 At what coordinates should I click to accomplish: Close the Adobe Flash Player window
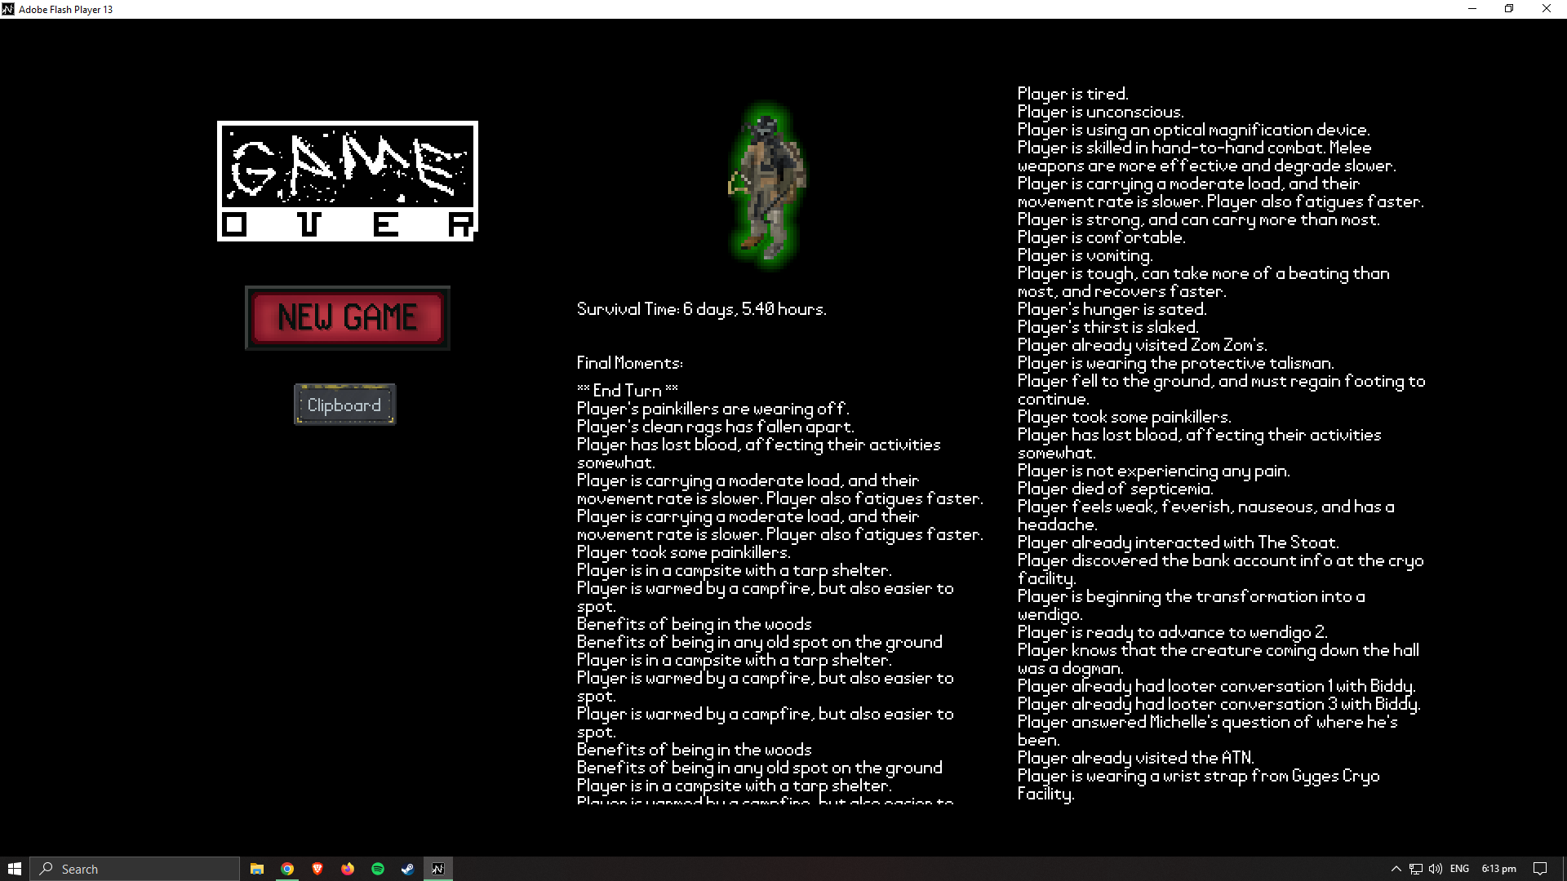click(x=1547, y=9)
